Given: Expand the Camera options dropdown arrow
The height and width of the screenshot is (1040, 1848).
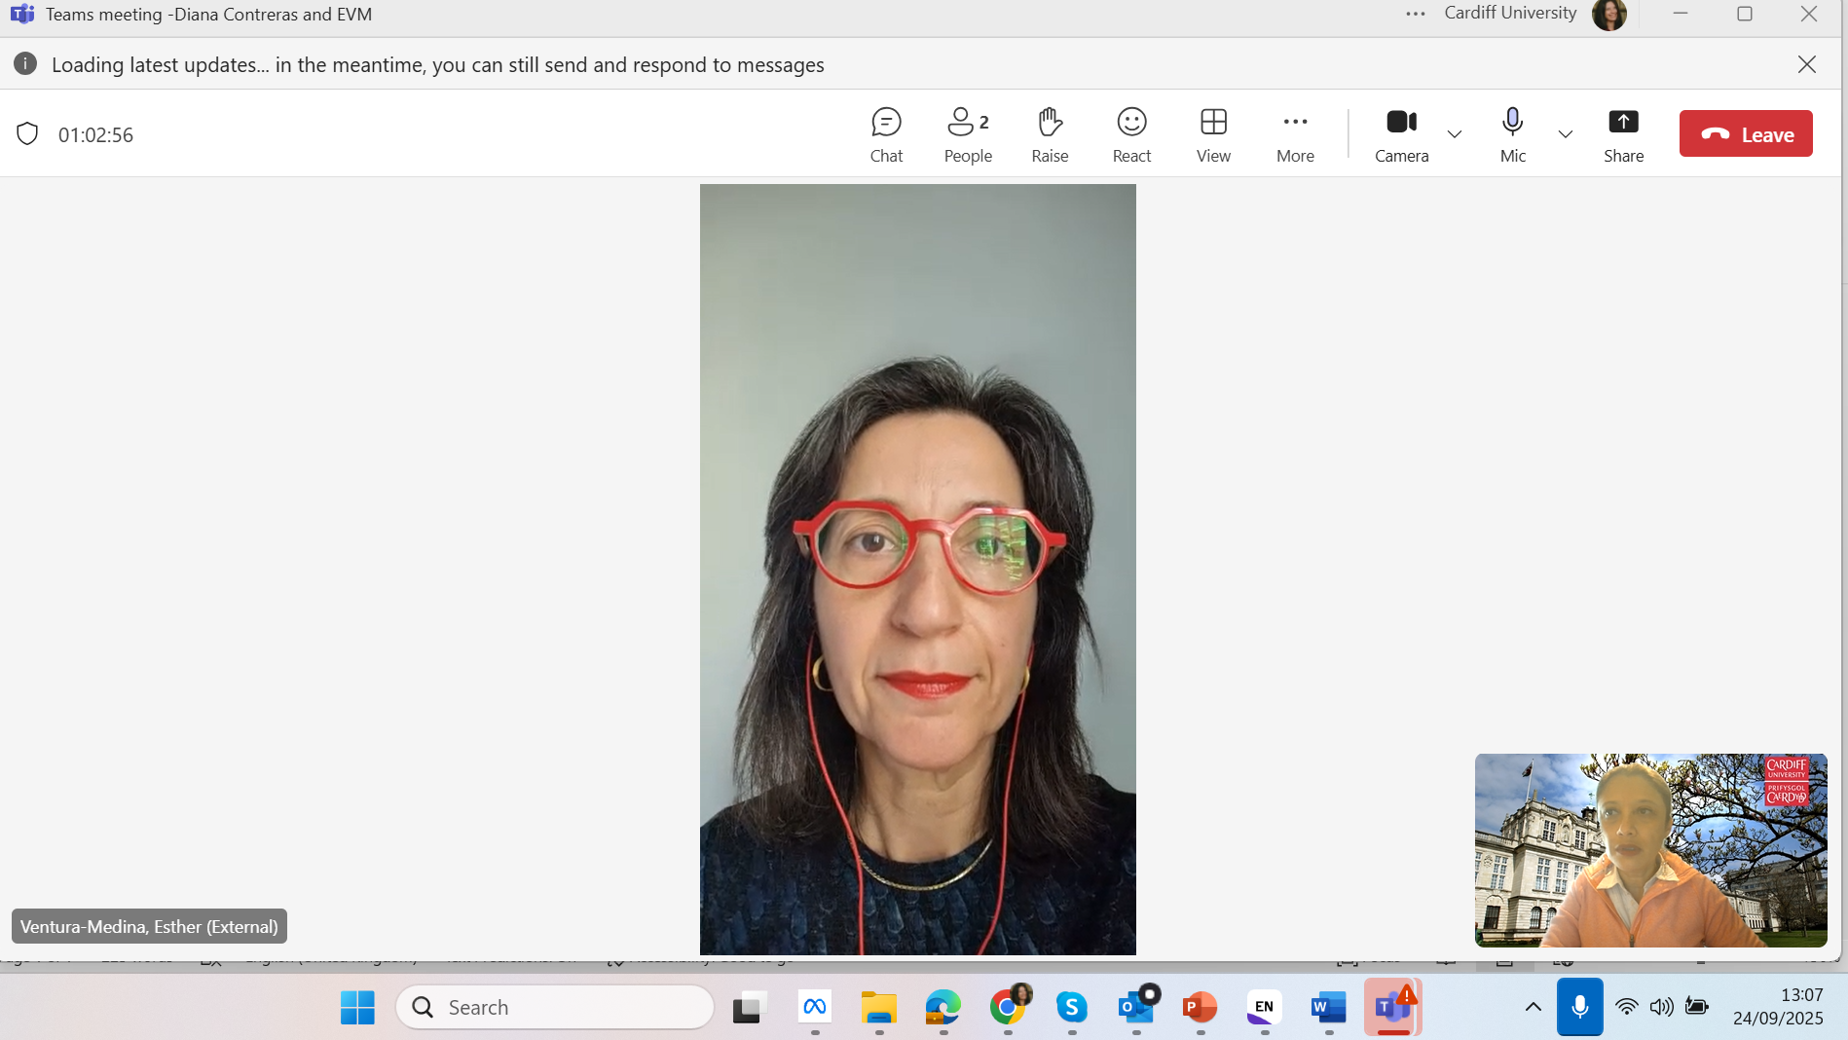Looking at the screenshot, I should pyautogui.click(x=1455, y=134).
